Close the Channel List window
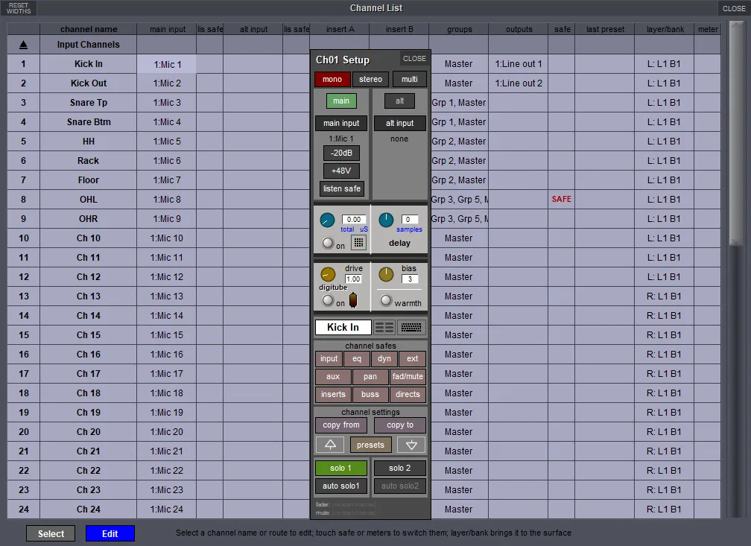Image resolution: width=751 pixels, height=546 pixels. point(734,8)
